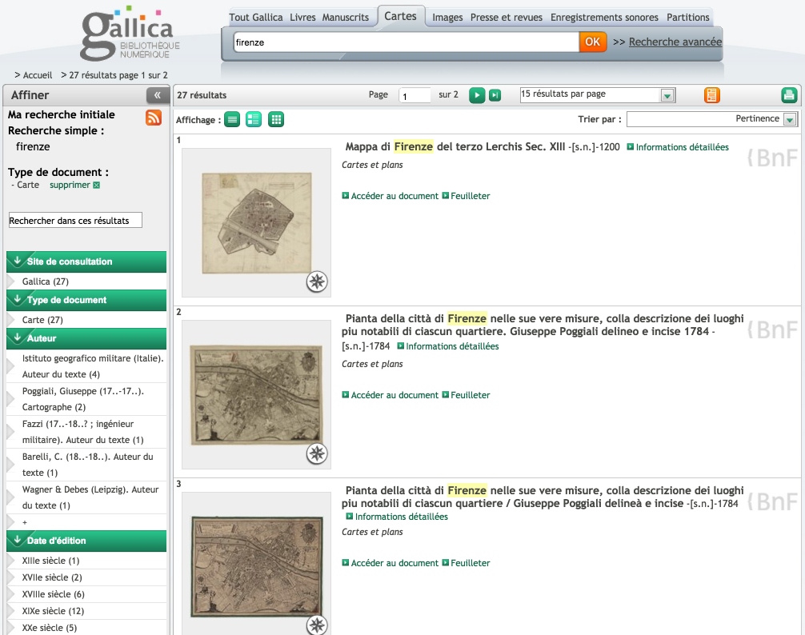Collapse the Auteur facet section
The height and width of the screenshot is (635, 805).
[x=86, y=338]
